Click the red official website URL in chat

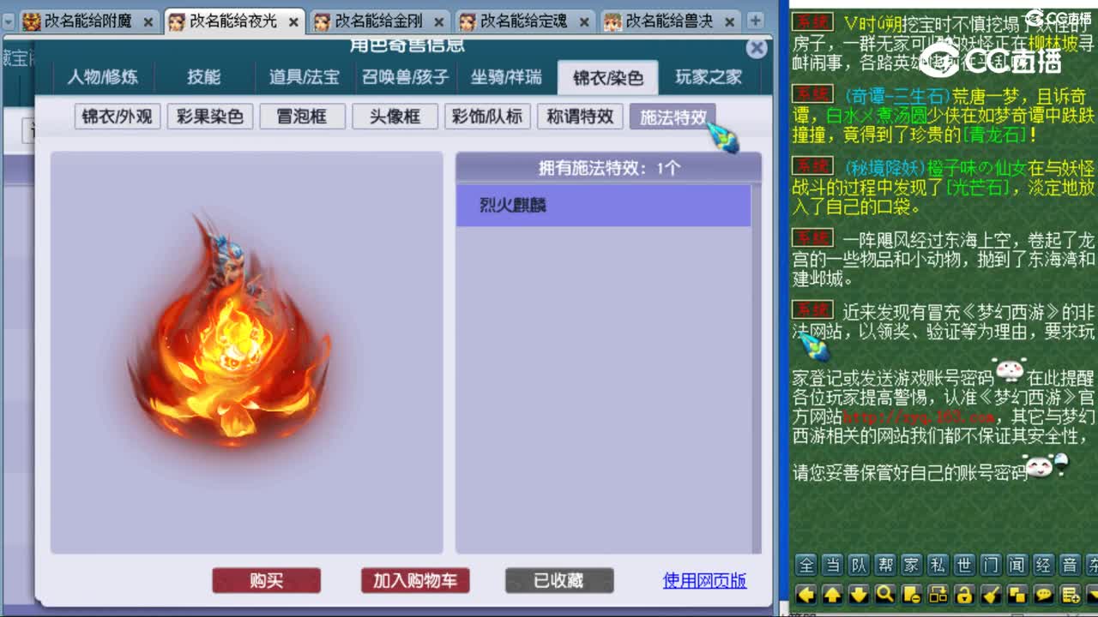(919, 417)
